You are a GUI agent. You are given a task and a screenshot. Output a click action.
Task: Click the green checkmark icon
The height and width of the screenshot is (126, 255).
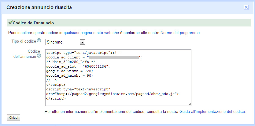10,23
